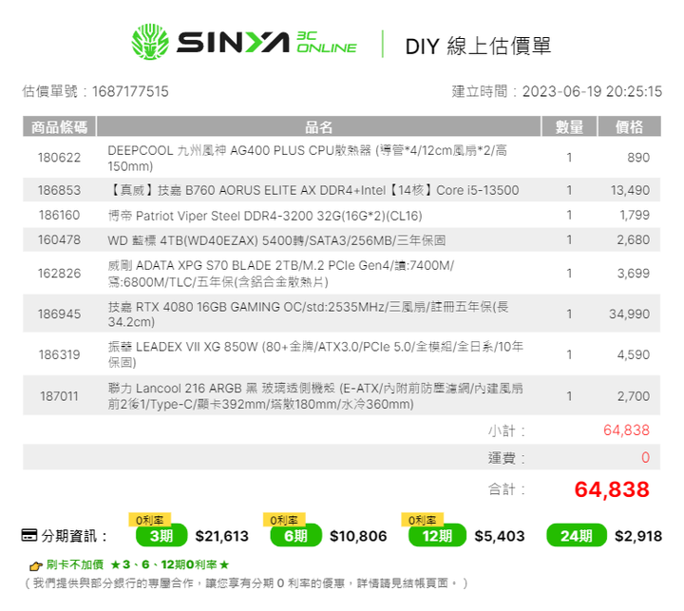
Task: Click the 品名 column header
Action: click(x=318, y=127)
